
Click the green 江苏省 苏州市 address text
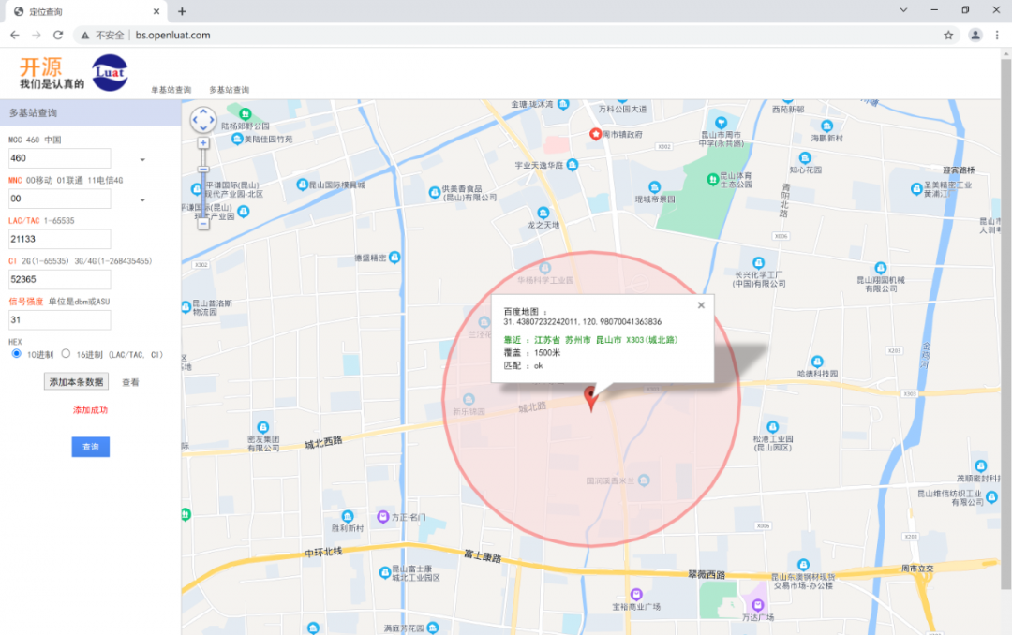tap(606, 339)
